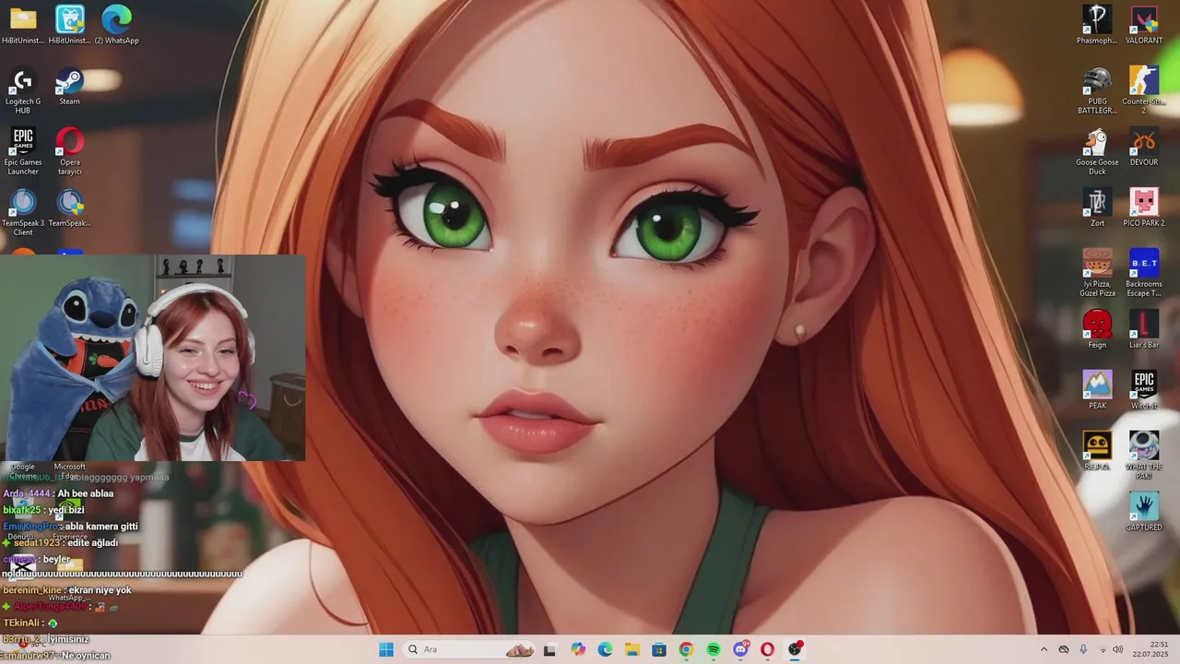
Task: Expand the hidden system tray icons
Action: pyautogui.click(x=1044, y=649)
